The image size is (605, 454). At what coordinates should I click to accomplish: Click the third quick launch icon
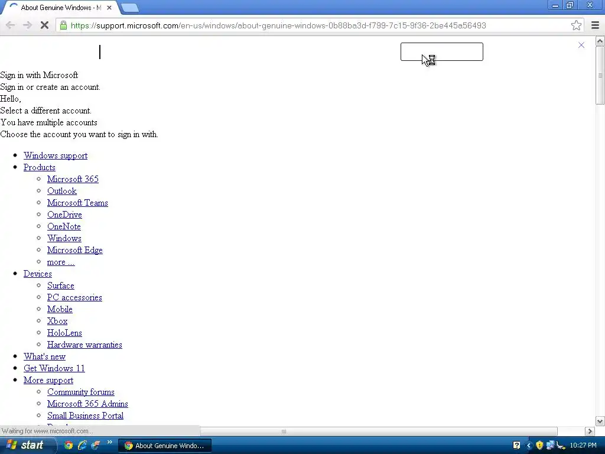(95, 445)
